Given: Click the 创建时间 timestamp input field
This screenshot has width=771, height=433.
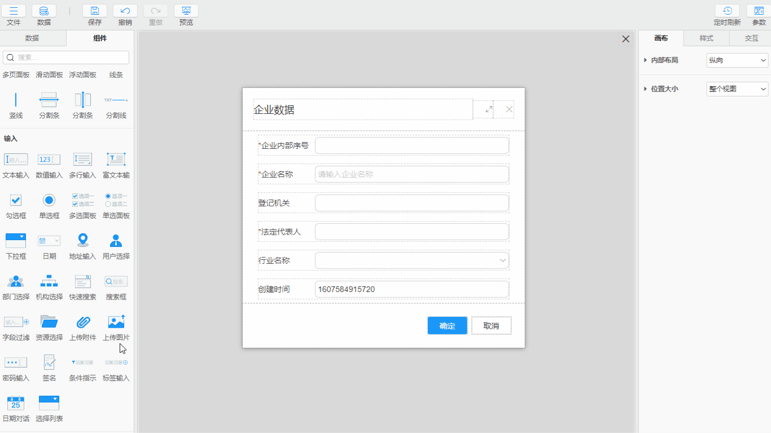Looking at the screenshot, I should 411,289.
